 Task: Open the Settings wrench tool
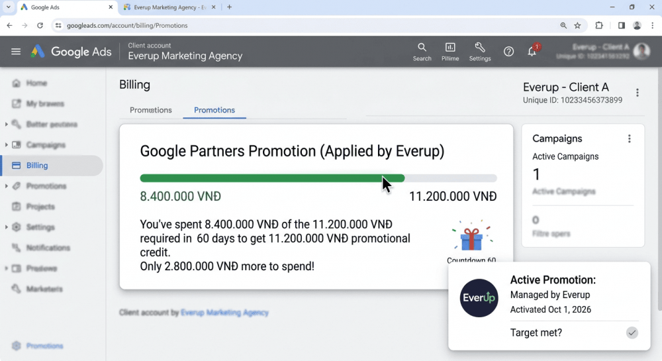(x=480, y=52)
